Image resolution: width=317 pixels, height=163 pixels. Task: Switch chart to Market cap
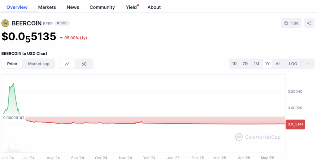[x=39, y=64]
